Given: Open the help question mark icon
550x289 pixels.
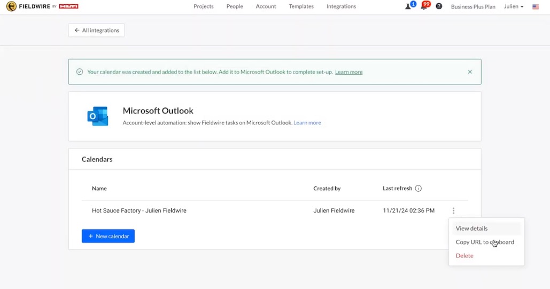Looking at the screenshot, I should pyautogui.click(x=439, y=6).
